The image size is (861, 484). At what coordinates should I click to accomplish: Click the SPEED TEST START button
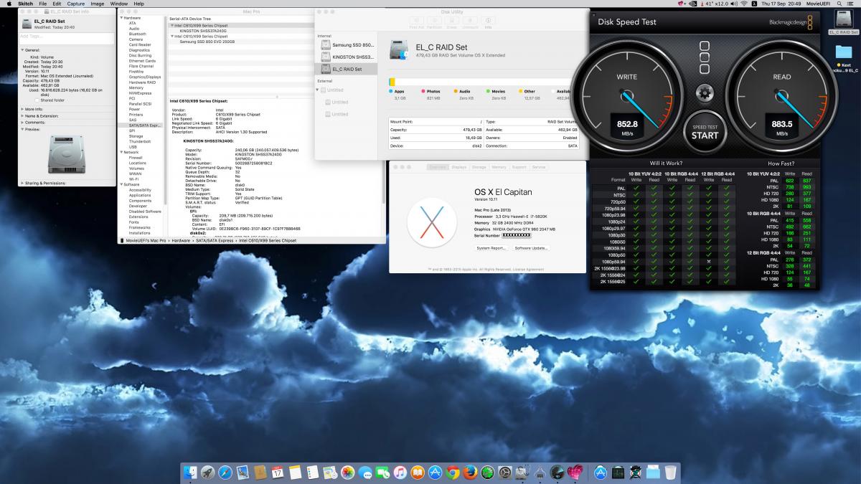click(705, 131)
